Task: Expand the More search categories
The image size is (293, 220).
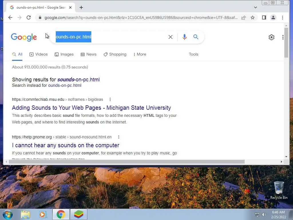Action: [140, 54]
